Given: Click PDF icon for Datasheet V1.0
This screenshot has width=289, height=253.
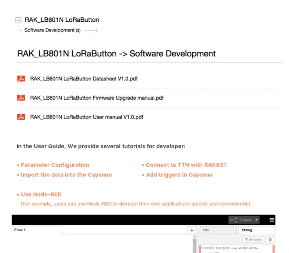Looking at the screenshot, I should (21, 78).
